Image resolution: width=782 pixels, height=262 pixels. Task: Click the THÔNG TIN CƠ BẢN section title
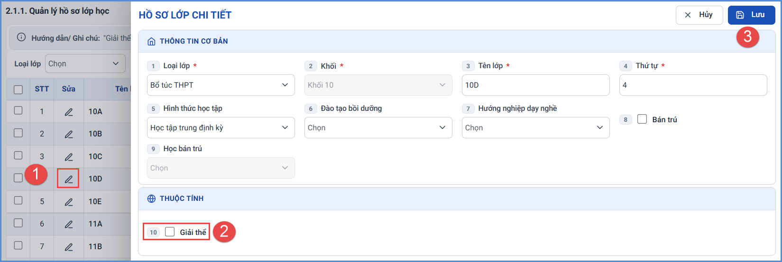[194, 41]
